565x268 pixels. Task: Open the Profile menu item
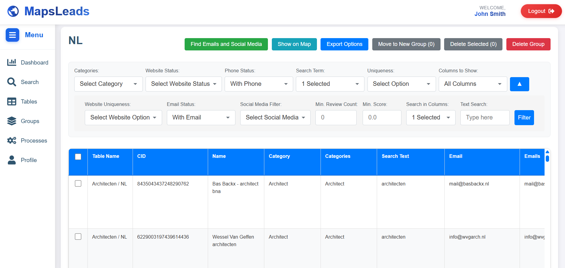pyautogui.click(x=28, y=160)
